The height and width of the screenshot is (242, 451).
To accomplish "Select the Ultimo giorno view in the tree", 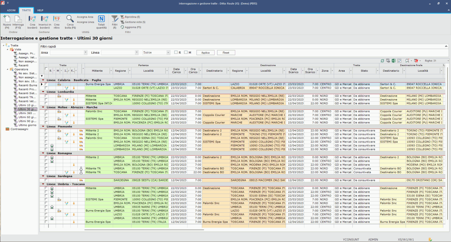I will tap(28, 125).
